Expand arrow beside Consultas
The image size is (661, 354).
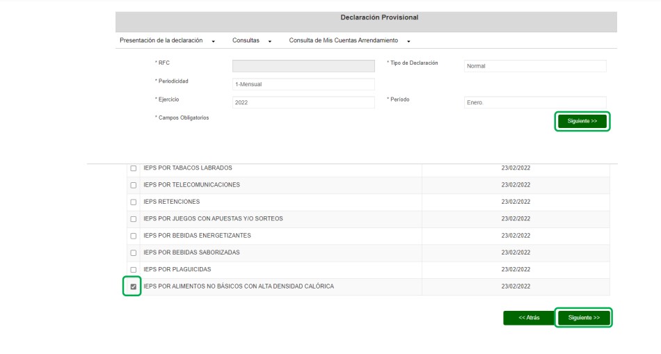[270, 41]
